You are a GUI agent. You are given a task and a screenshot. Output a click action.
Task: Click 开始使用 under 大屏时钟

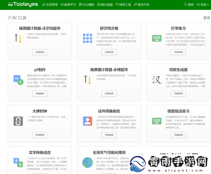pos(40,135)
